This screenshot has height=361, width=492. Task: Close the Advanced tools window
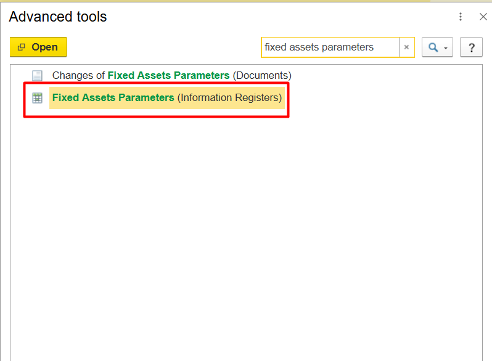coord(483,17)
